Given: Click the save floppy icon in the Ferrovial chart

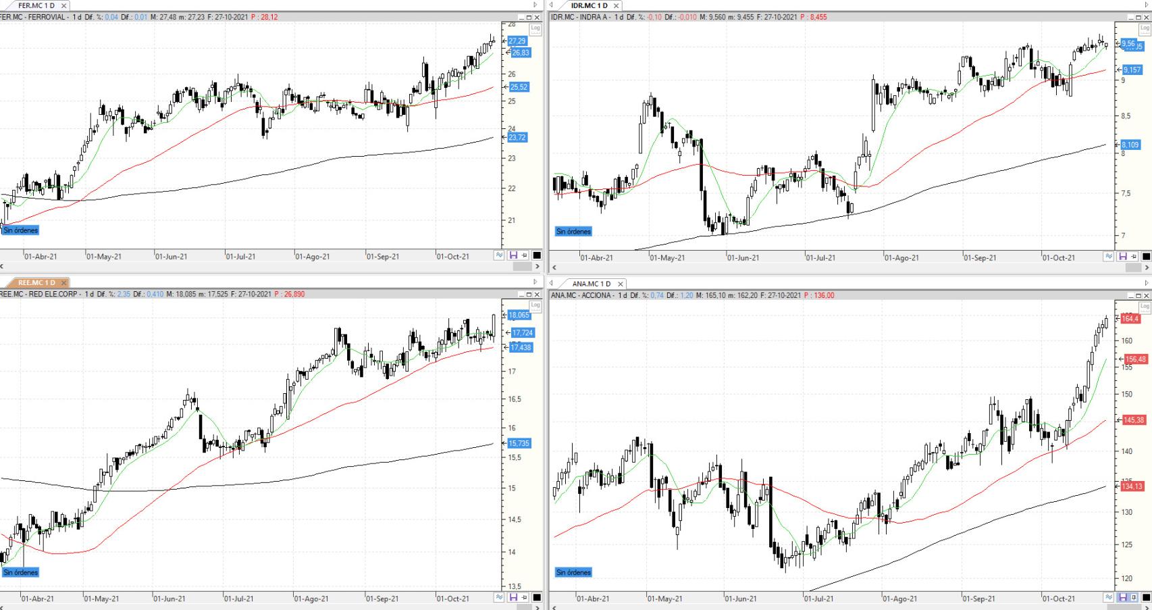Looking at the screenshot, I should tap(513, 255).
